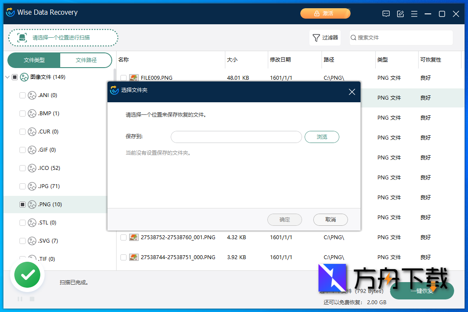Click the magnifier icon in search box
This screenshot has height=312, width=468.
[353, 38]
